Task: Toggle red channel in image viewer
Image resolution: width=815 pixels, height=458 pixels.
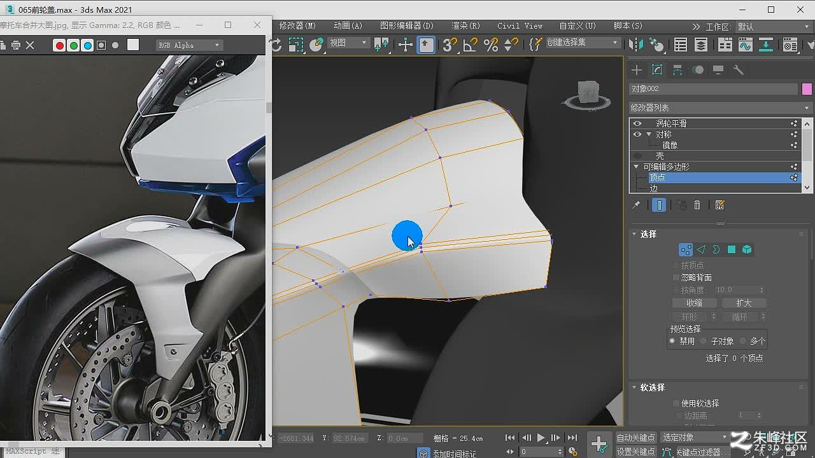Action: 59,45
